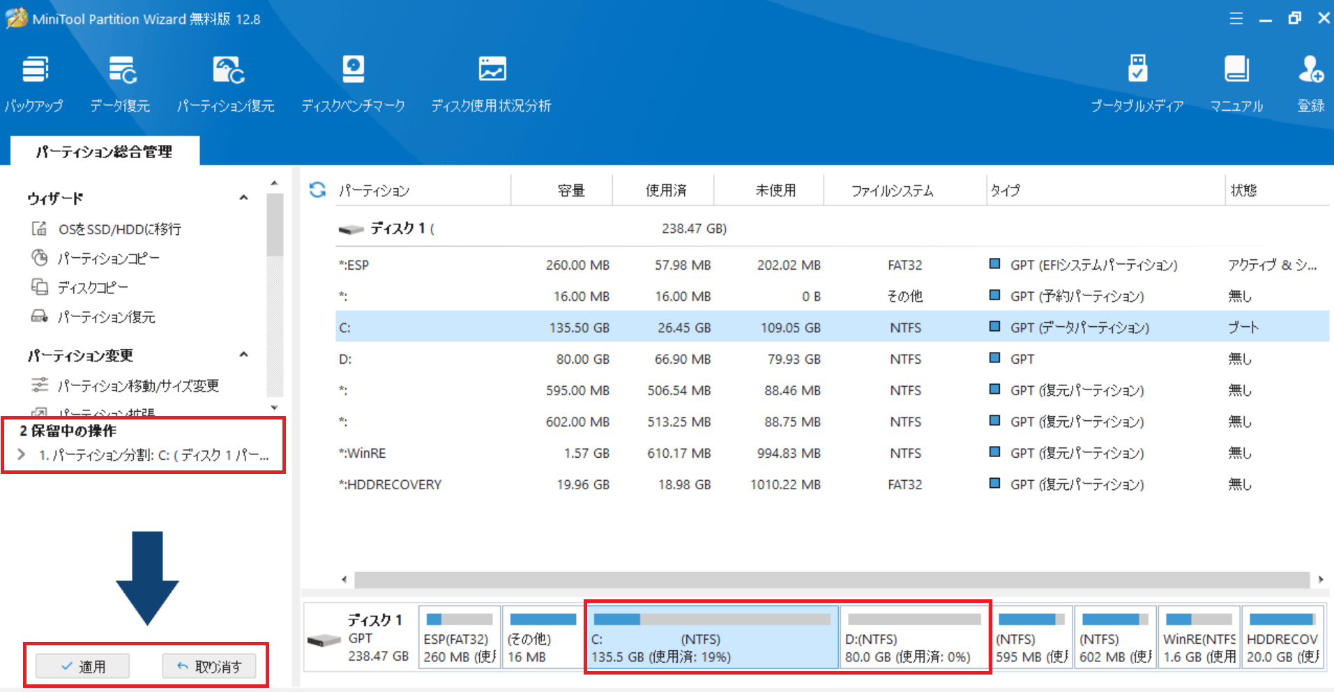
Task: Click the partition list horizontal scrollbar
Action: [832, 579]
